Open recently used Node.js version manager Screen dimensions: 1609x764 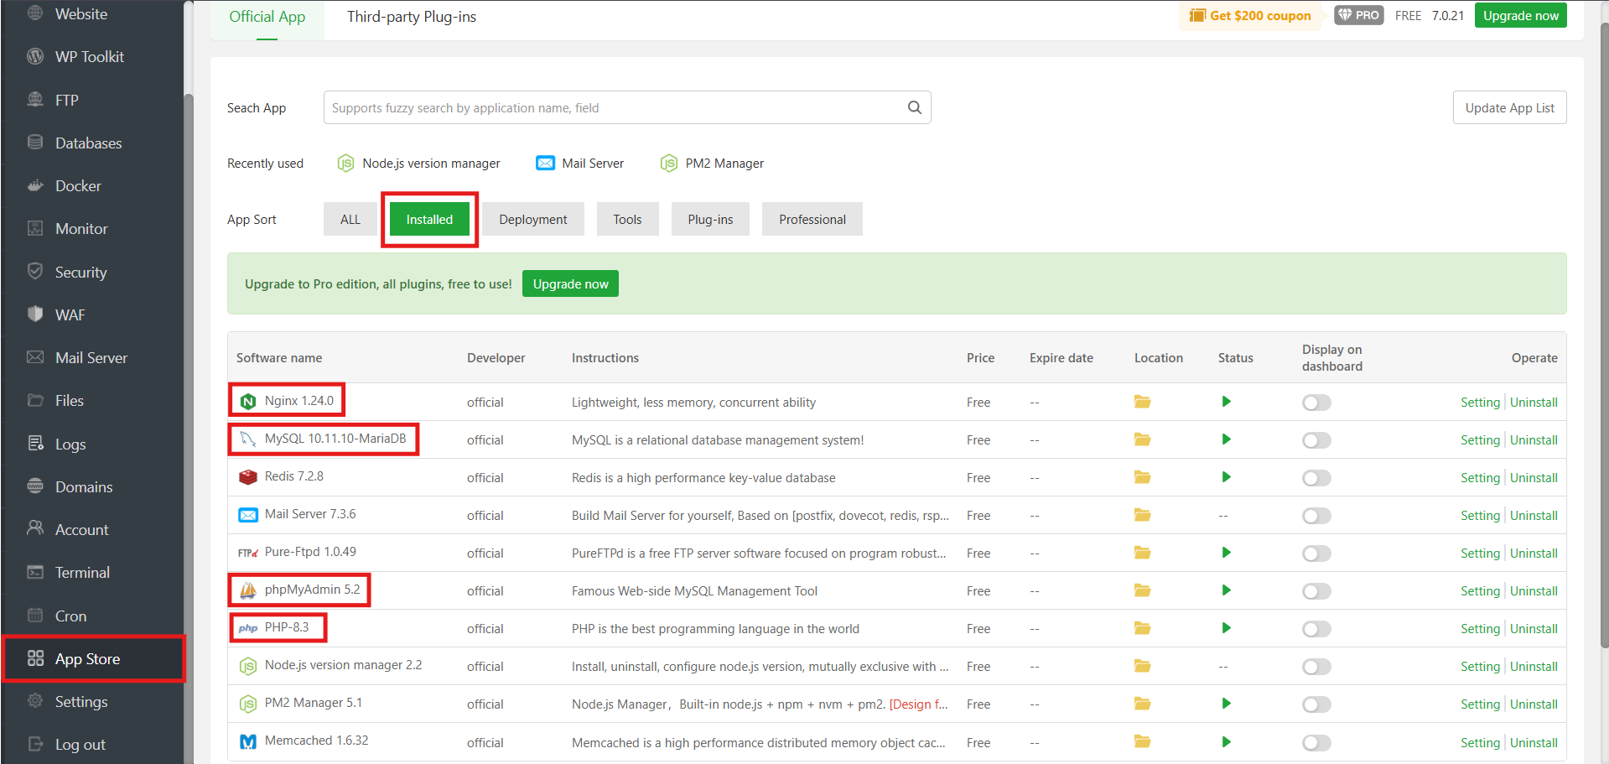click(431, 163)
